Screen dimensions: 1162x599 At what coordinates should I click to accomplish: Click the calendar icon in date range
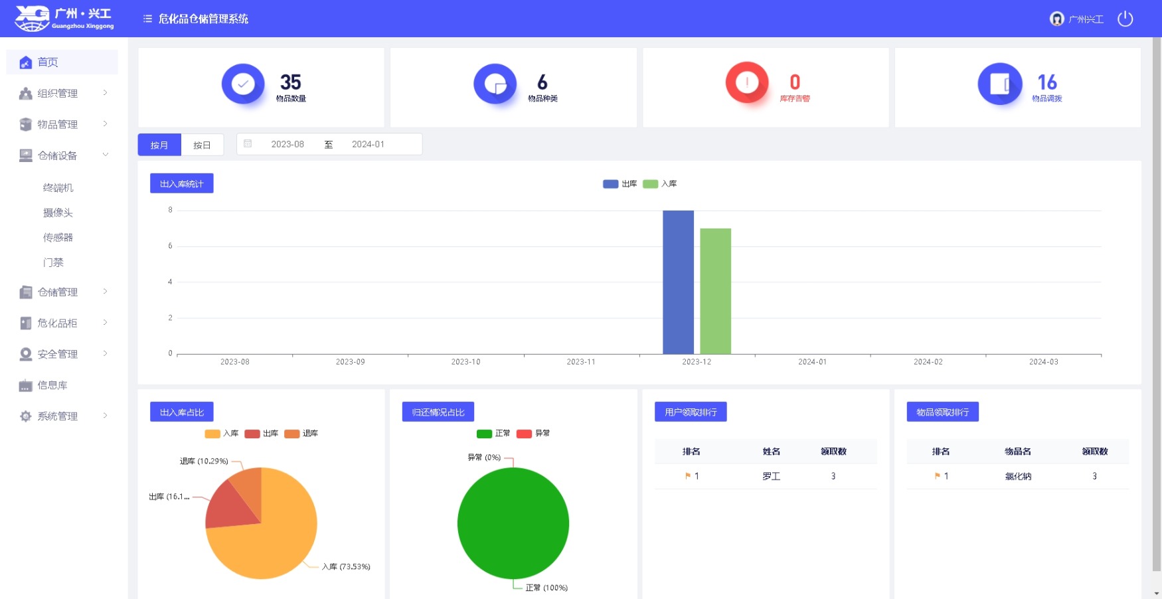click(248, 144)
